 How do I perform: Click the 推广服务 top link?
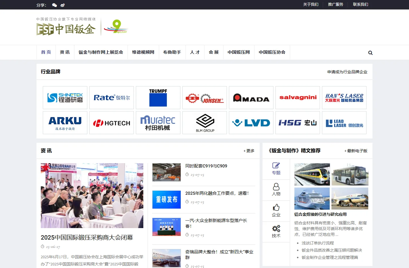[335, 5]
